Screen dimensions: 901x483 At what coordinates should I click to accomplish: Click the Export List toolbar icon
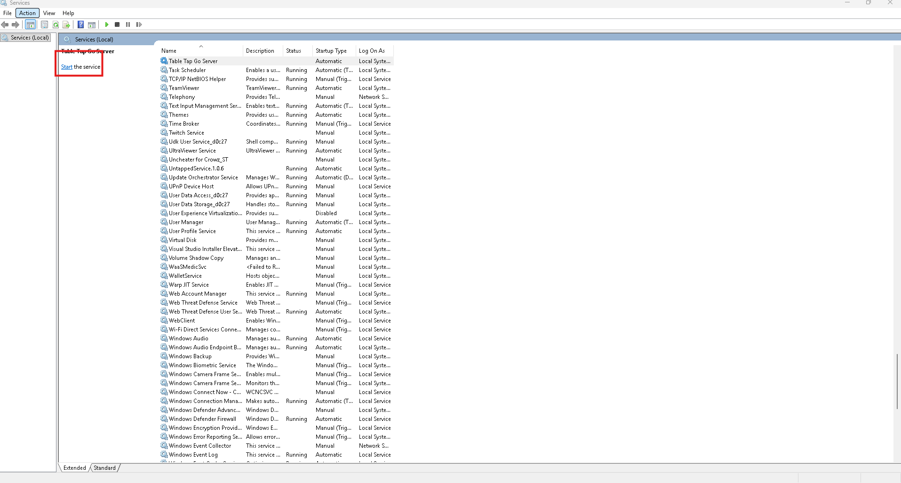[x=66, y=24]
